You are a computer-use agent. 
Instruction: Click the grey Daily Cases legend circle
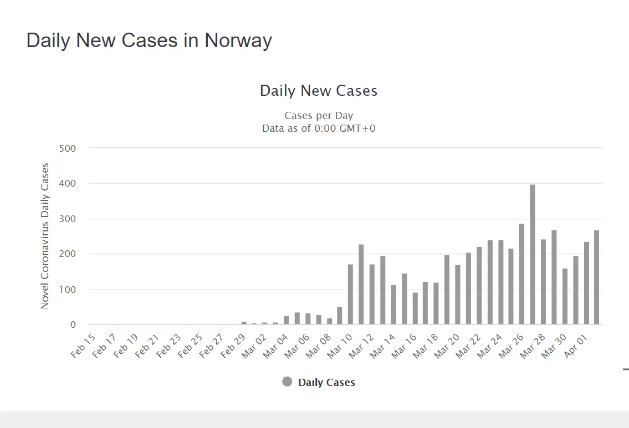coord(287,382)
